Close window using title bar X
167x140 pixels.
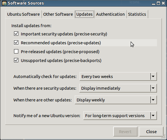[x=163, y=3]
